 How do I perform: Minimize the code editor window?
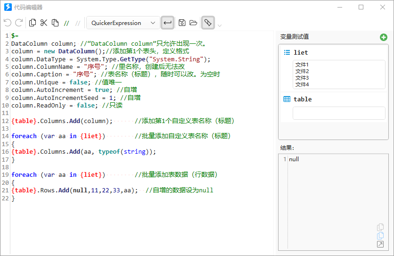coord(340,7)
